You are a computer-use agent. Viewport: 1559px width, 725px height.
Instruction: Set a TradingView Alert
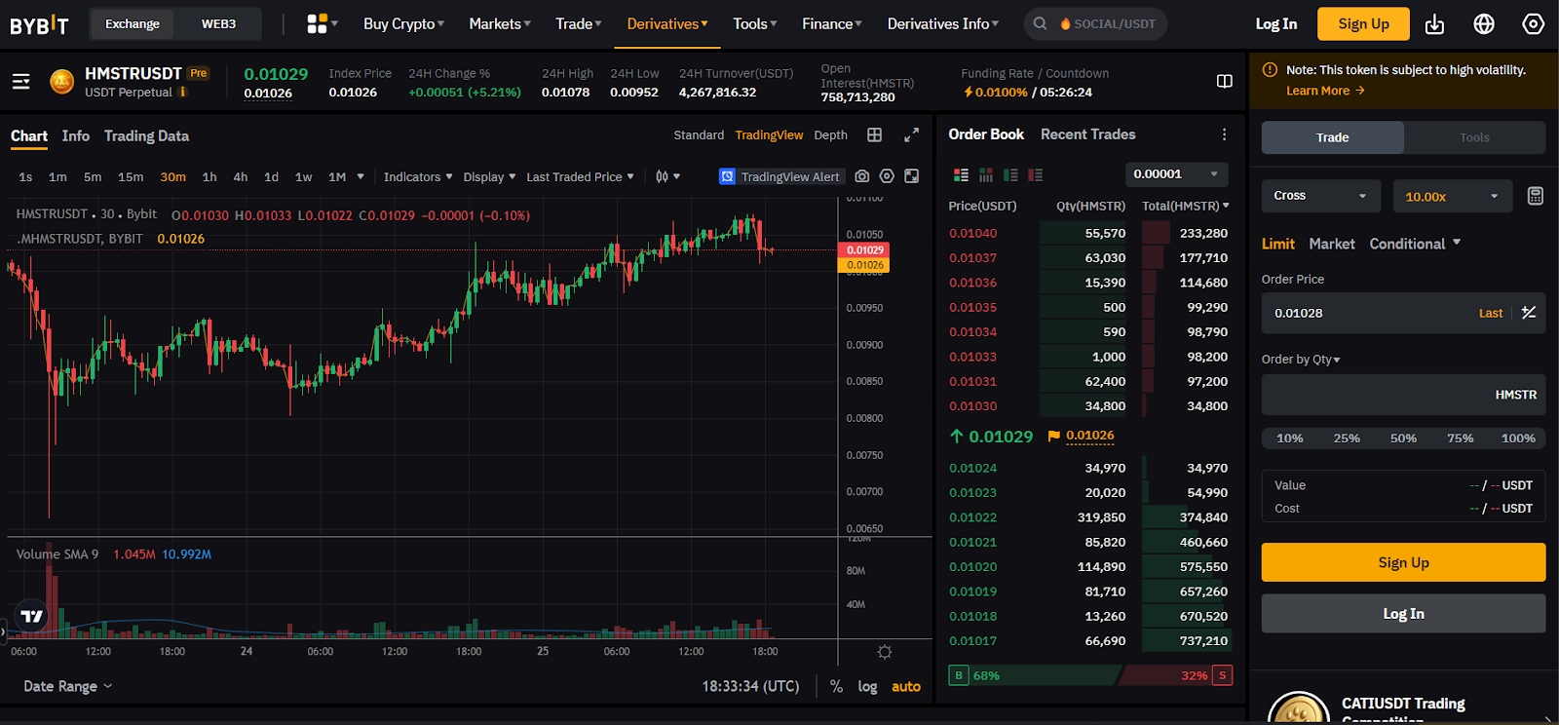(x=779, y=176)
